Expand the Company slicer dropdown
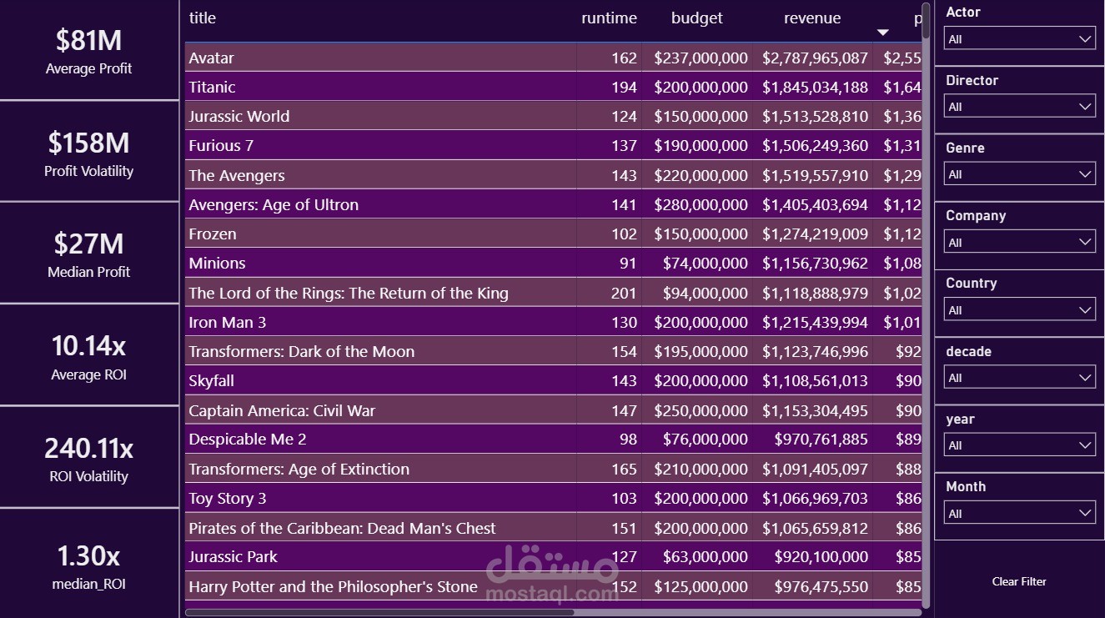Image resolution: width=1105 pixels, height=618 pixels. [x=1019, y=243]
